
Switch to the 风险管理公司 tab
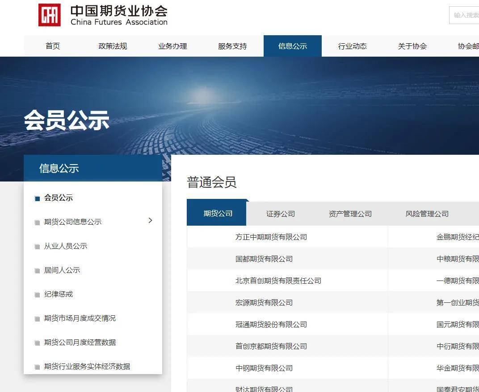(x=427, y=214)
